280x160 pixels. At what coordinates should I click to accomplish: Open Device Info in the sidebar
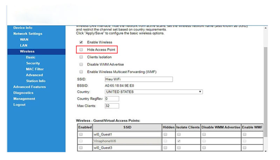click(x=23, y=28)
